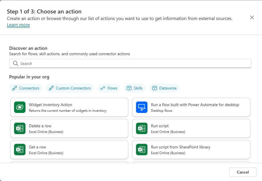
Task: Filter by Connectors category
Action: (x=26, y=88)
